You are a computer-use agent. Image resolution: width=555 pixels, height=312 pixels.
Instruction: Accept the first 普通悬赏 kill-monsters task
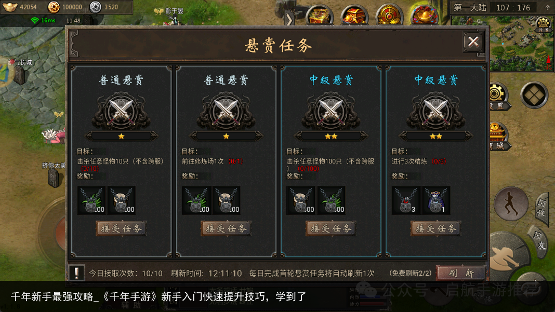click(x=121, y=228)
